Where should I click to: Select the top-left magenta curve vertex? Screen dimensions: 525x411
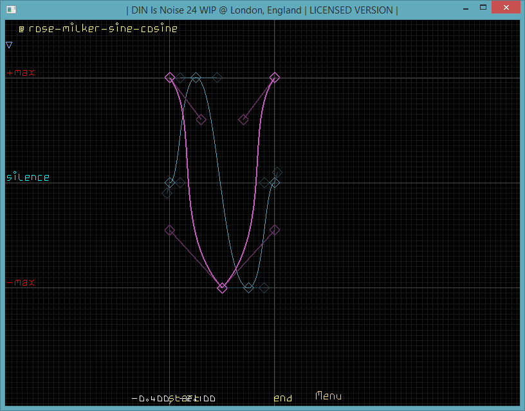tap(170, 78)
